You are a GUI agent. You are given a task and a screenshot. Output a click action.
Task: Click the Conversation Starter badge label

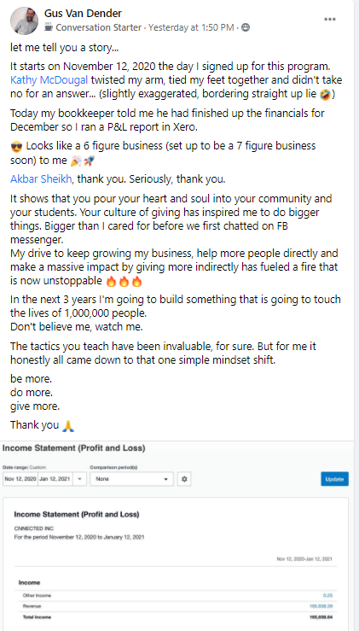99,27
